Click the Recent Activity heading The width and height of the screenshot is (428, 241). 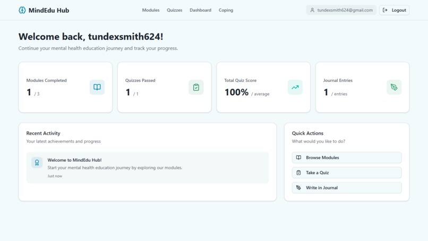pyautogui.click(x=43, y=133)
